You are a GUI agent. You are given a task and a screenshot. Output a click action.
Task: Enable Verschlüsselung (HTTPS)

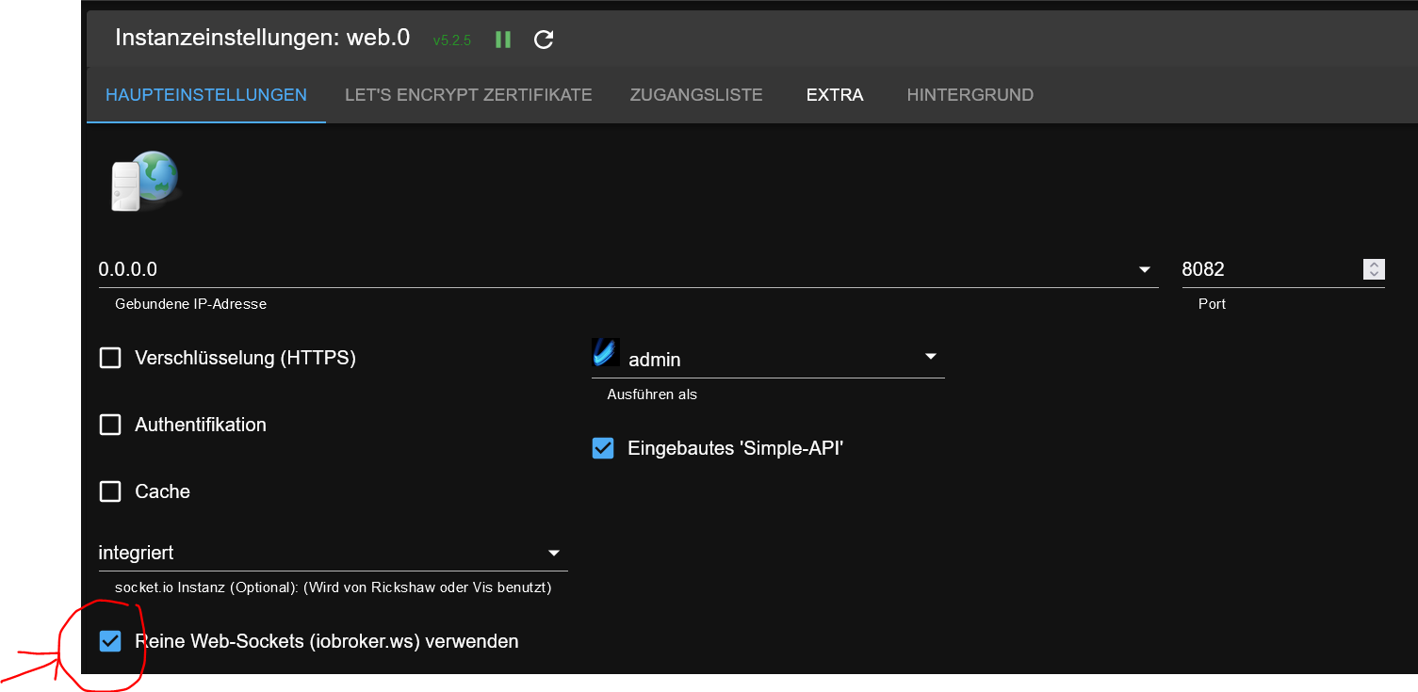[x=109, y=358]
